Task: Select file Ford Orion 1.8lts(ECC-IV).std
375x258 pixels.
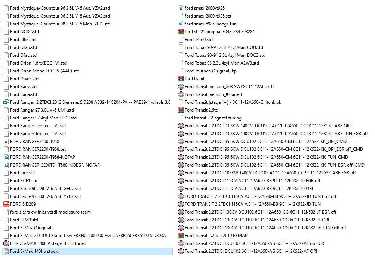Action: [38, 63]
